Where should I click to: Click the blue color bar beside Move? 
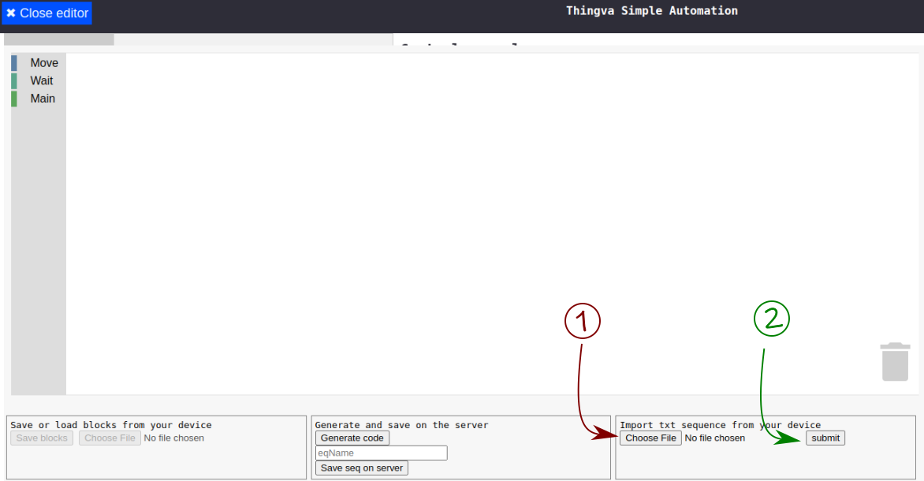(x=14, y=63)
